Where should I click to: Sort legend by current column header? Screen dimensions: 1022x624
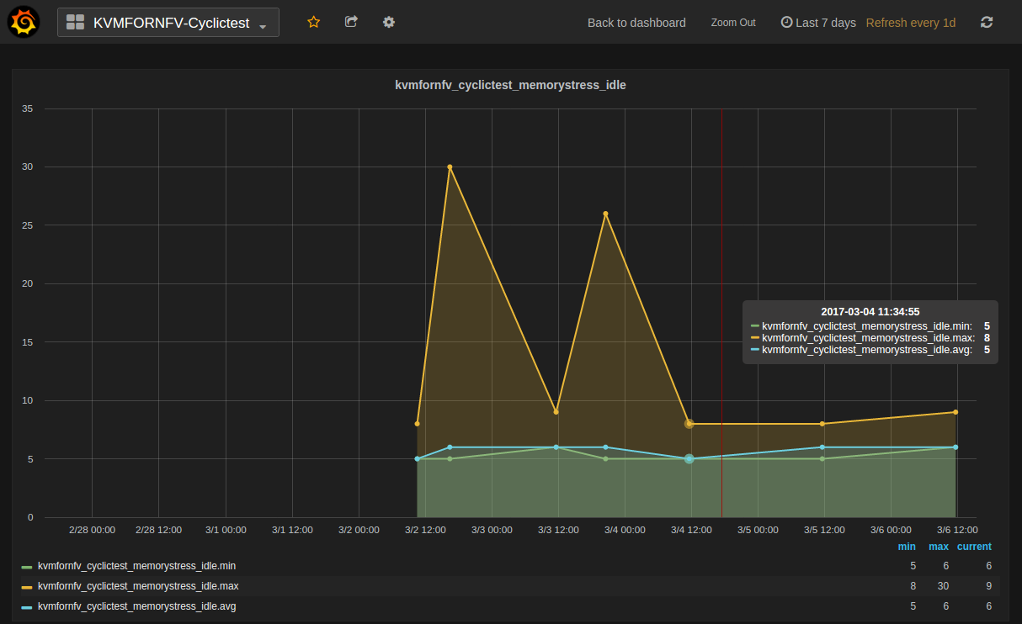pos(974,547)
